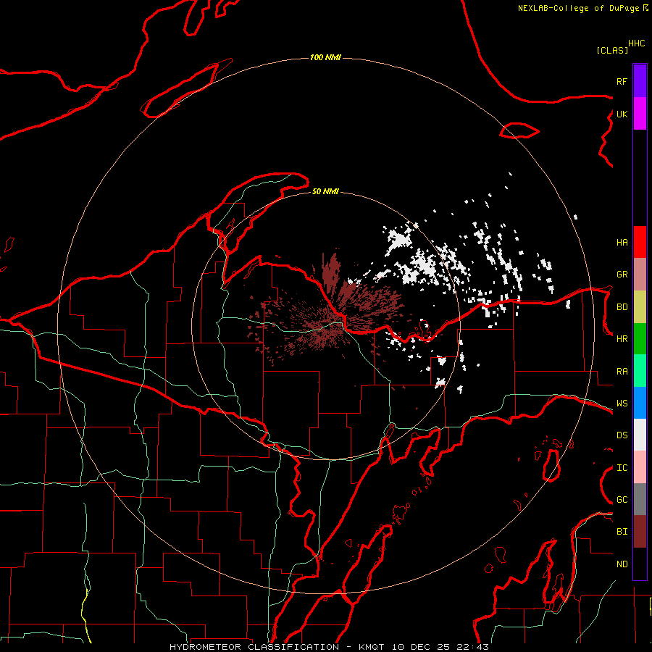The width and height of the screenshot is (652, 652).
Task: Click the RF legend label
Action: click(622, 81)
